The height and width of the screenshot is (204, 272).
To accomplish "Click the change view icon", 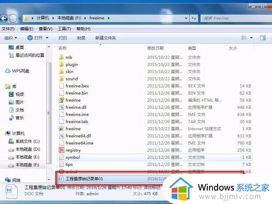I will (244, 38).
